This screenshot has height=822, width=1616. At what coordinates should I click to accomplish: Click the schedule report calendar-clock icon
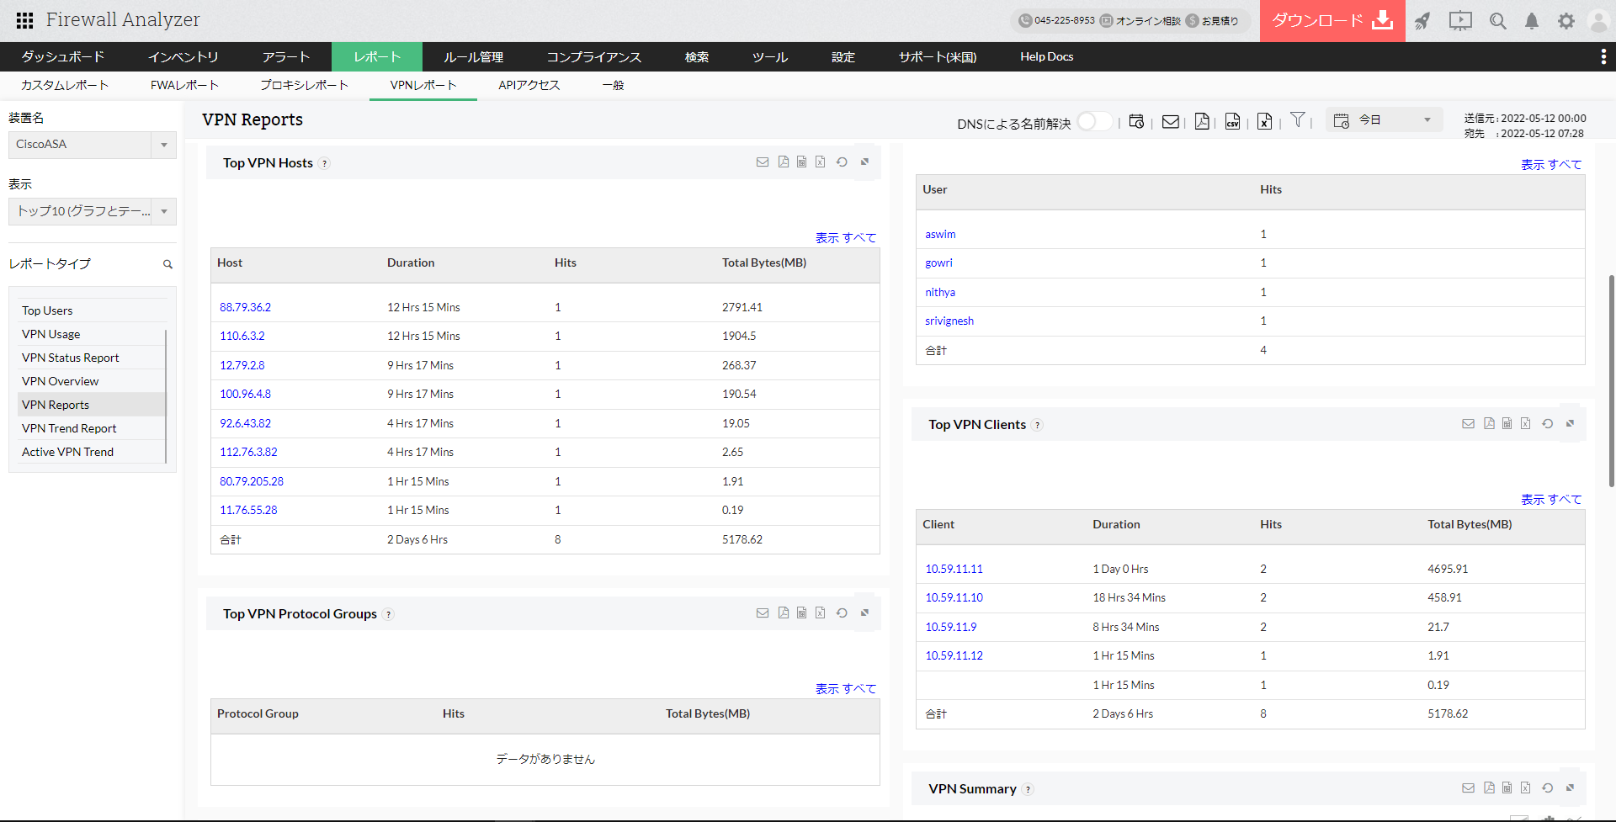coord(1136,122)
